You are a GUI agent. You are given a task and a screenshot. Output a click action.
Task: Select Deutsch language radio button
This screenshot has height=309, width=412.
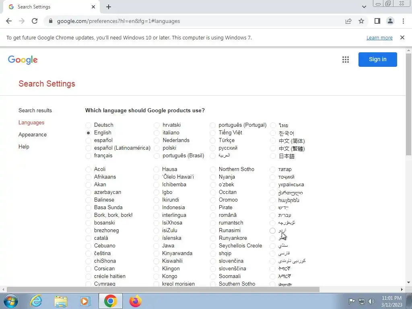coord(88,125)
